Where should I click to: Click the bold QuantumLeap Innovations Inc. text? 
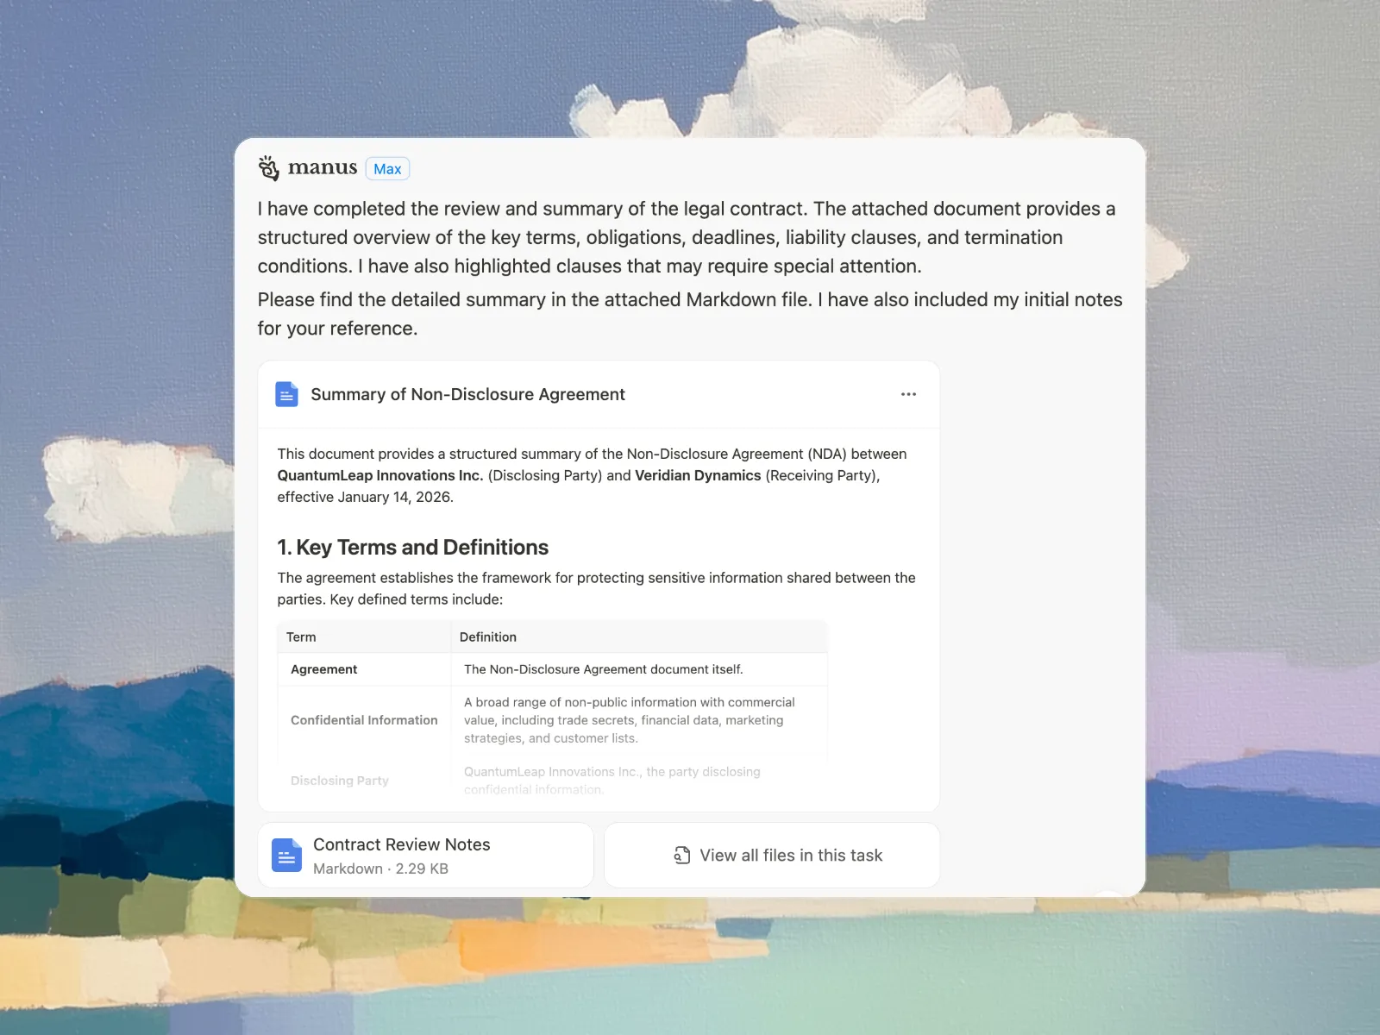[x=379, y=475]
